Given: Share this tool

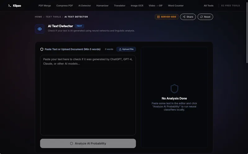Looking at the screenshot, I should 188,17.
